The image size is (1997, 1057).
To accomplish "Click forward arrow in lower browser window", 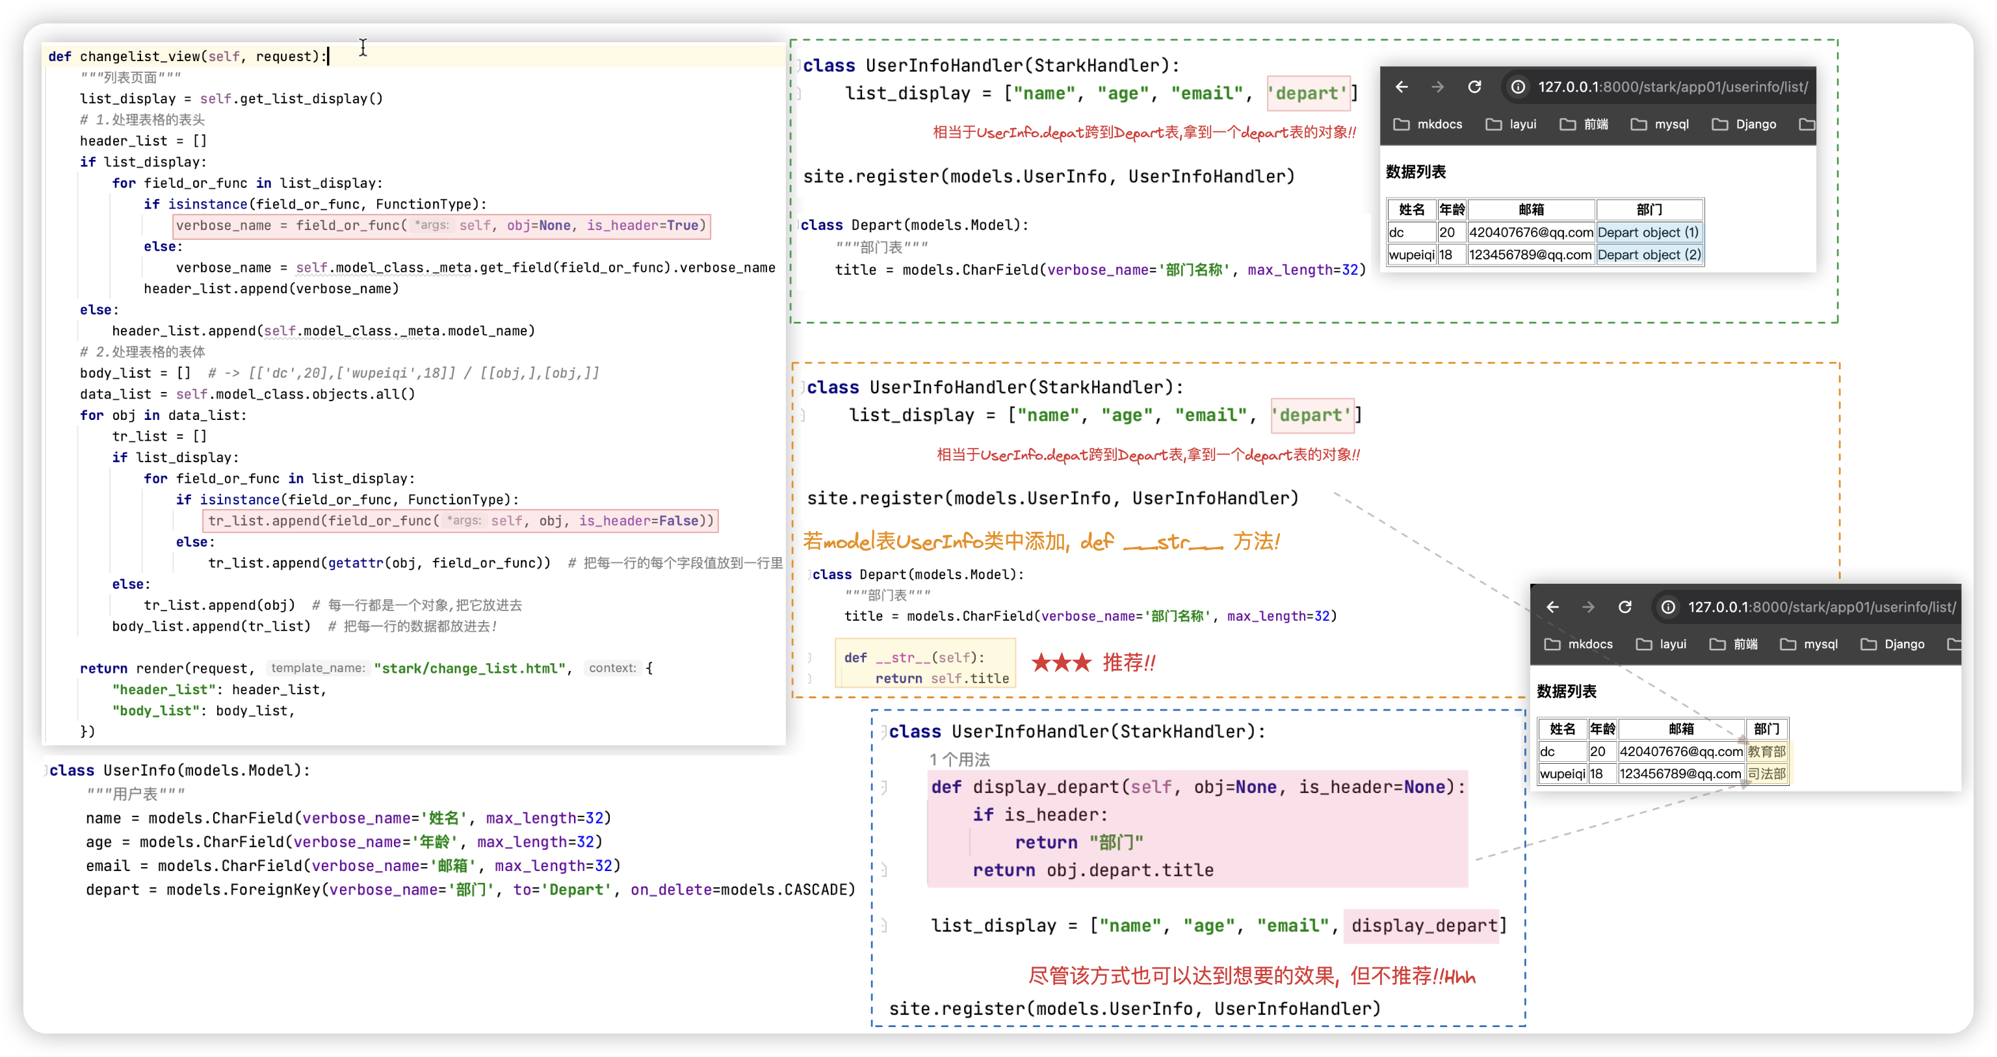I will [x=1589, y=607].
